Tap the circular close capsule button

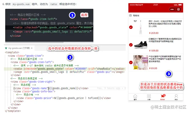click(178, 9)
